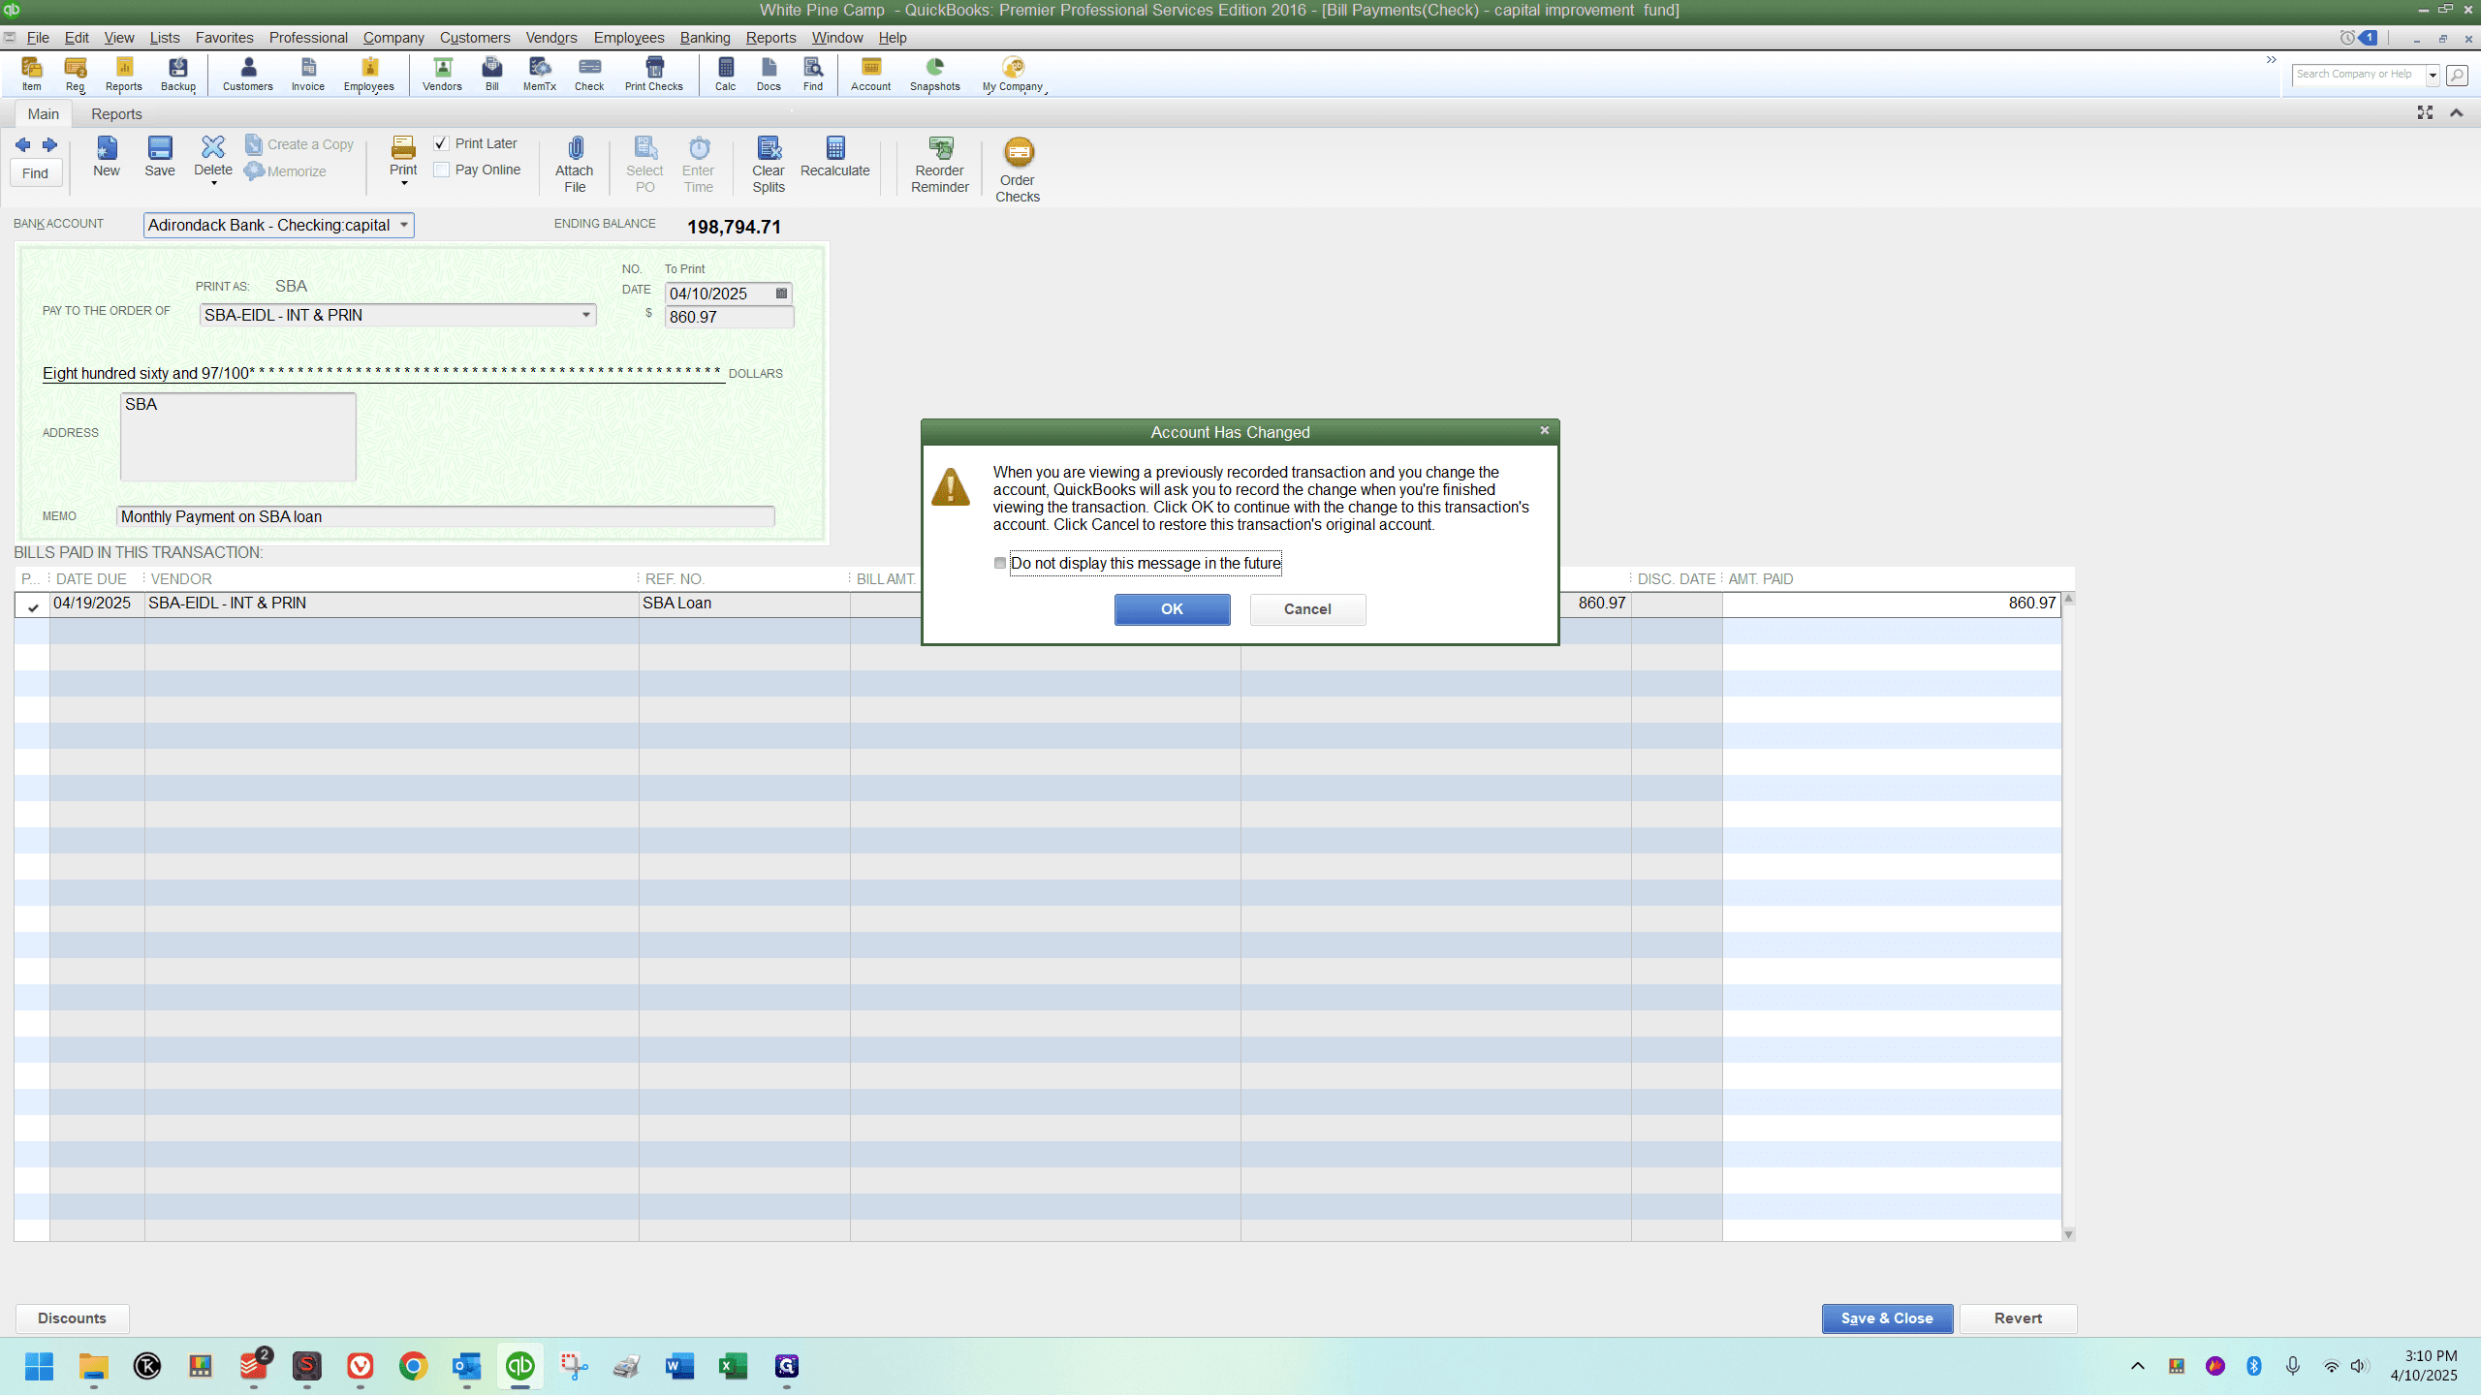Launch the Calc calculator icon
The width and height of the screenshot is (2481, 1395).
(726, 74)
